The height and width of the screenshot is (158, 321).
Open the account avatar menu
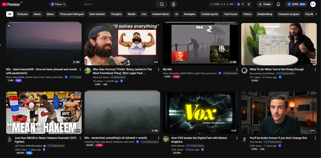pyautogui.click(x=313, y=4)
